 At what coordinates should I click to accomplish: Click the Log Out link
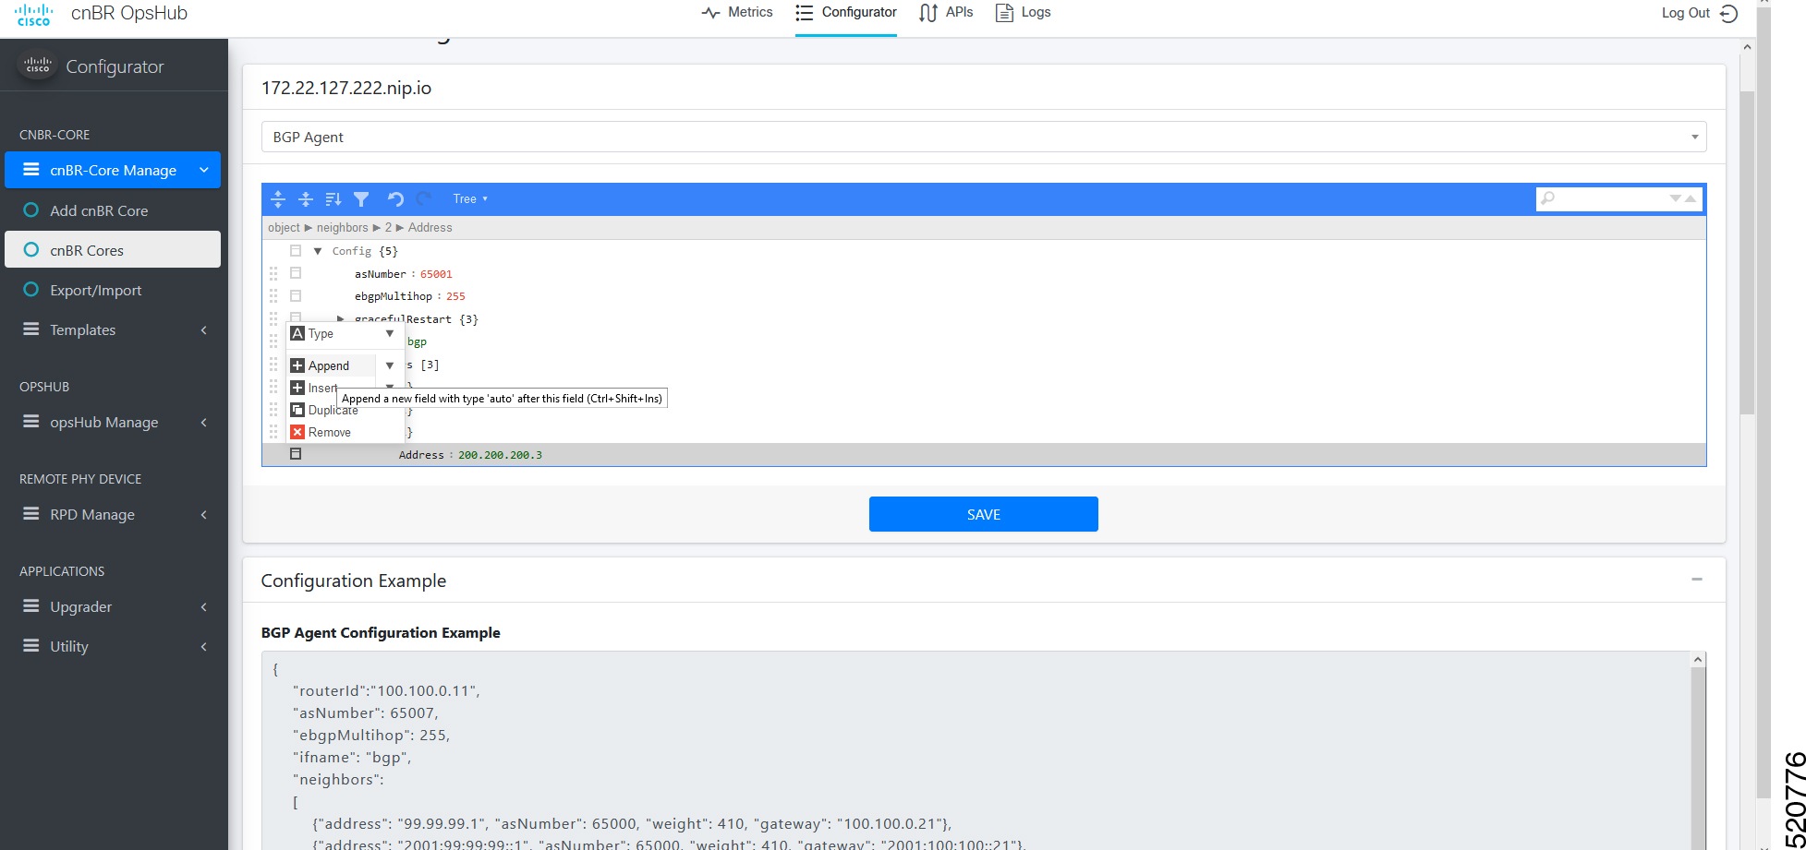pyautogui.click(x=1684, y=13)
